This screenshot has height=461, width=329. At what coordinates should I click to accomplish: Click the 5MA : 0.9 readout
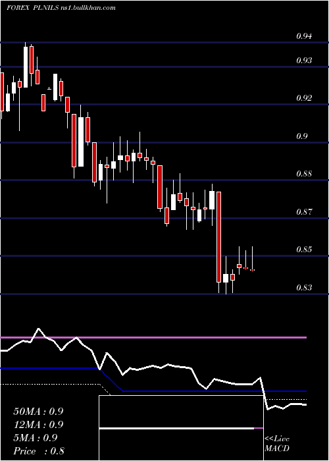tap(36, 438)
